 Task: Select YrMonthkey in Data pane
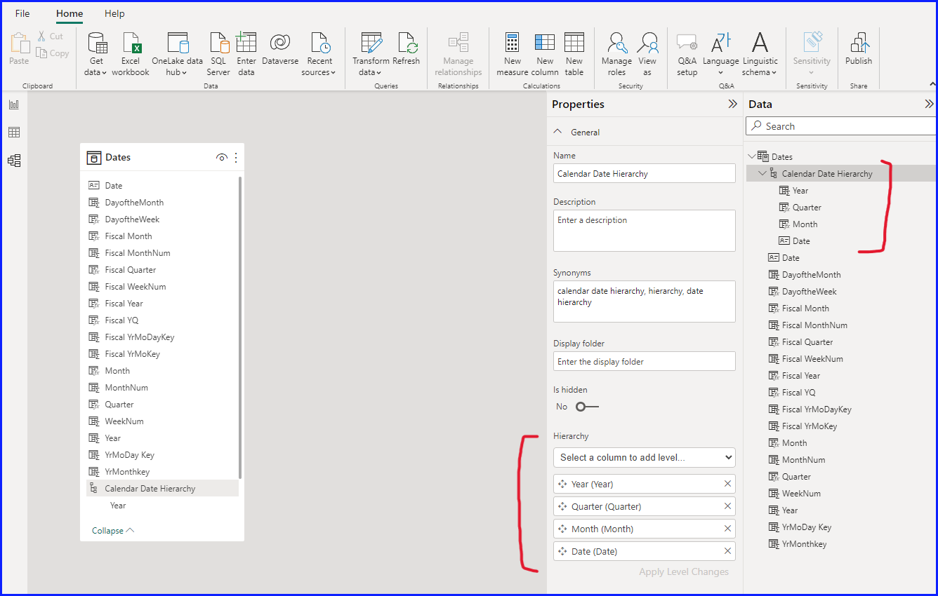[x=804, y=544]
